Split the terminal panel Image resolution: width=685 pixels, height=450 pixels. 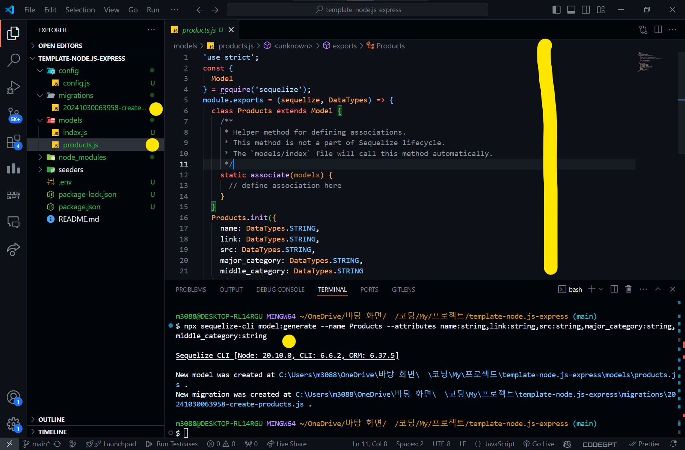[614, 289]
